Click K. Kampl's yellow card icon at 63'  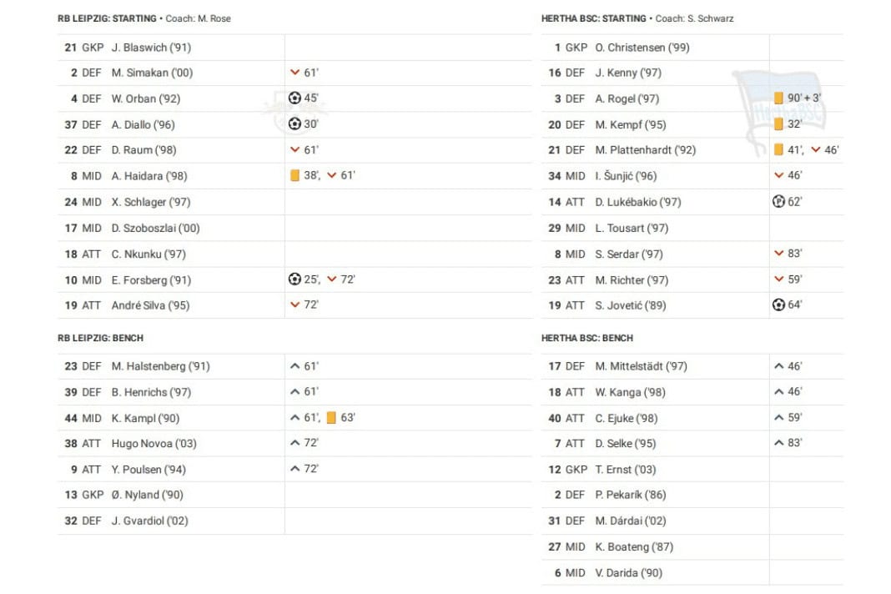click(x=331, y=418)
